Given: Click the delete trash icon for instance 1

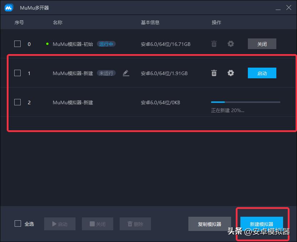Looking at the screenshot, I should 214,73.
